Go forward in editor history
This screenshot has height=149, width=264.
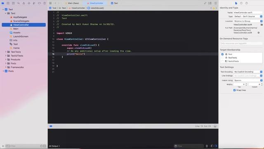pyautogui.click(x=59, y=3)
